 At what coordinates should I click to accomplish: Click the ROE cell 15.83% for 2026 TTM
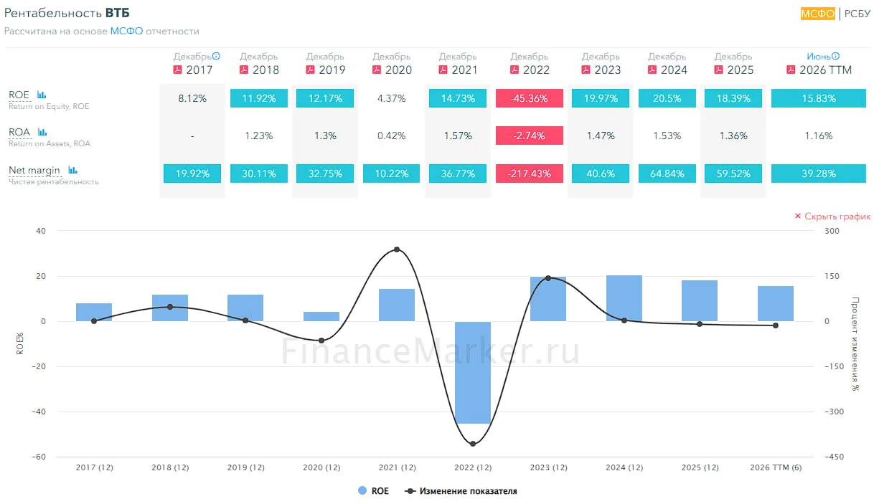click(x=818, y=98)
